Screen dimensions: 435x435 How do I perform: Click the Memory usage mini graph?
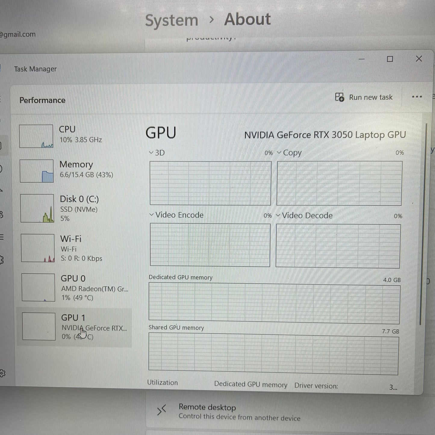[36, 171]
